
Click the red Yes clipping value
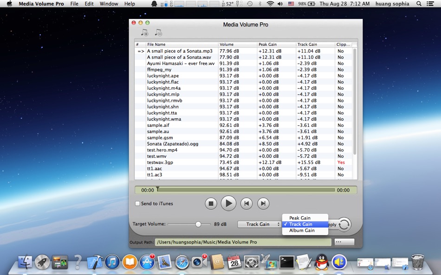pos(341,162)
